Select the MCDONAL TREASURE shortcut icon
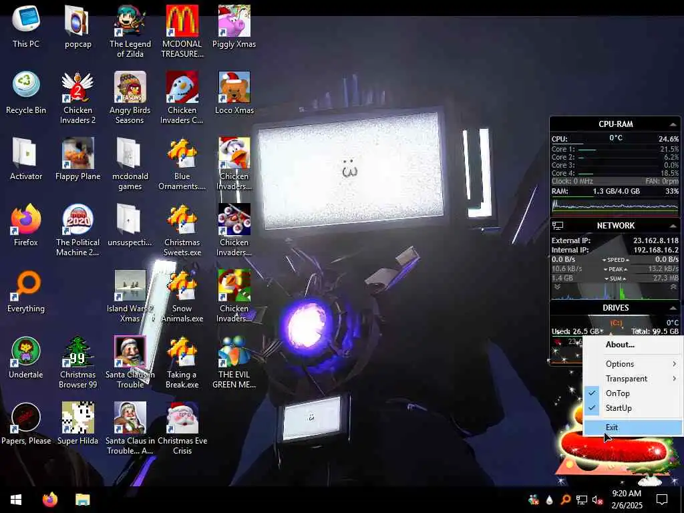The image size is (684, 513). (182, 31)
